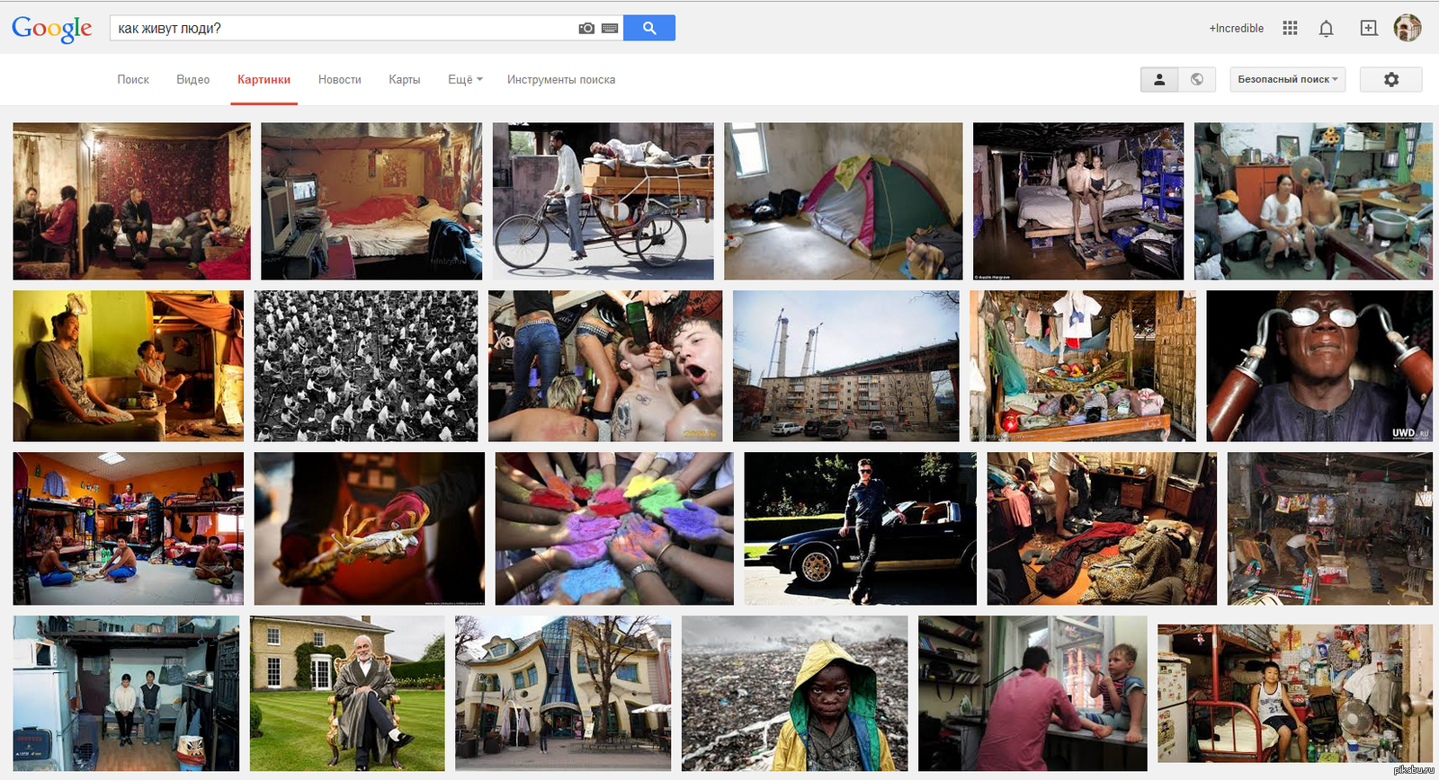Switch to the Видео tab

(x=193, y=80)
